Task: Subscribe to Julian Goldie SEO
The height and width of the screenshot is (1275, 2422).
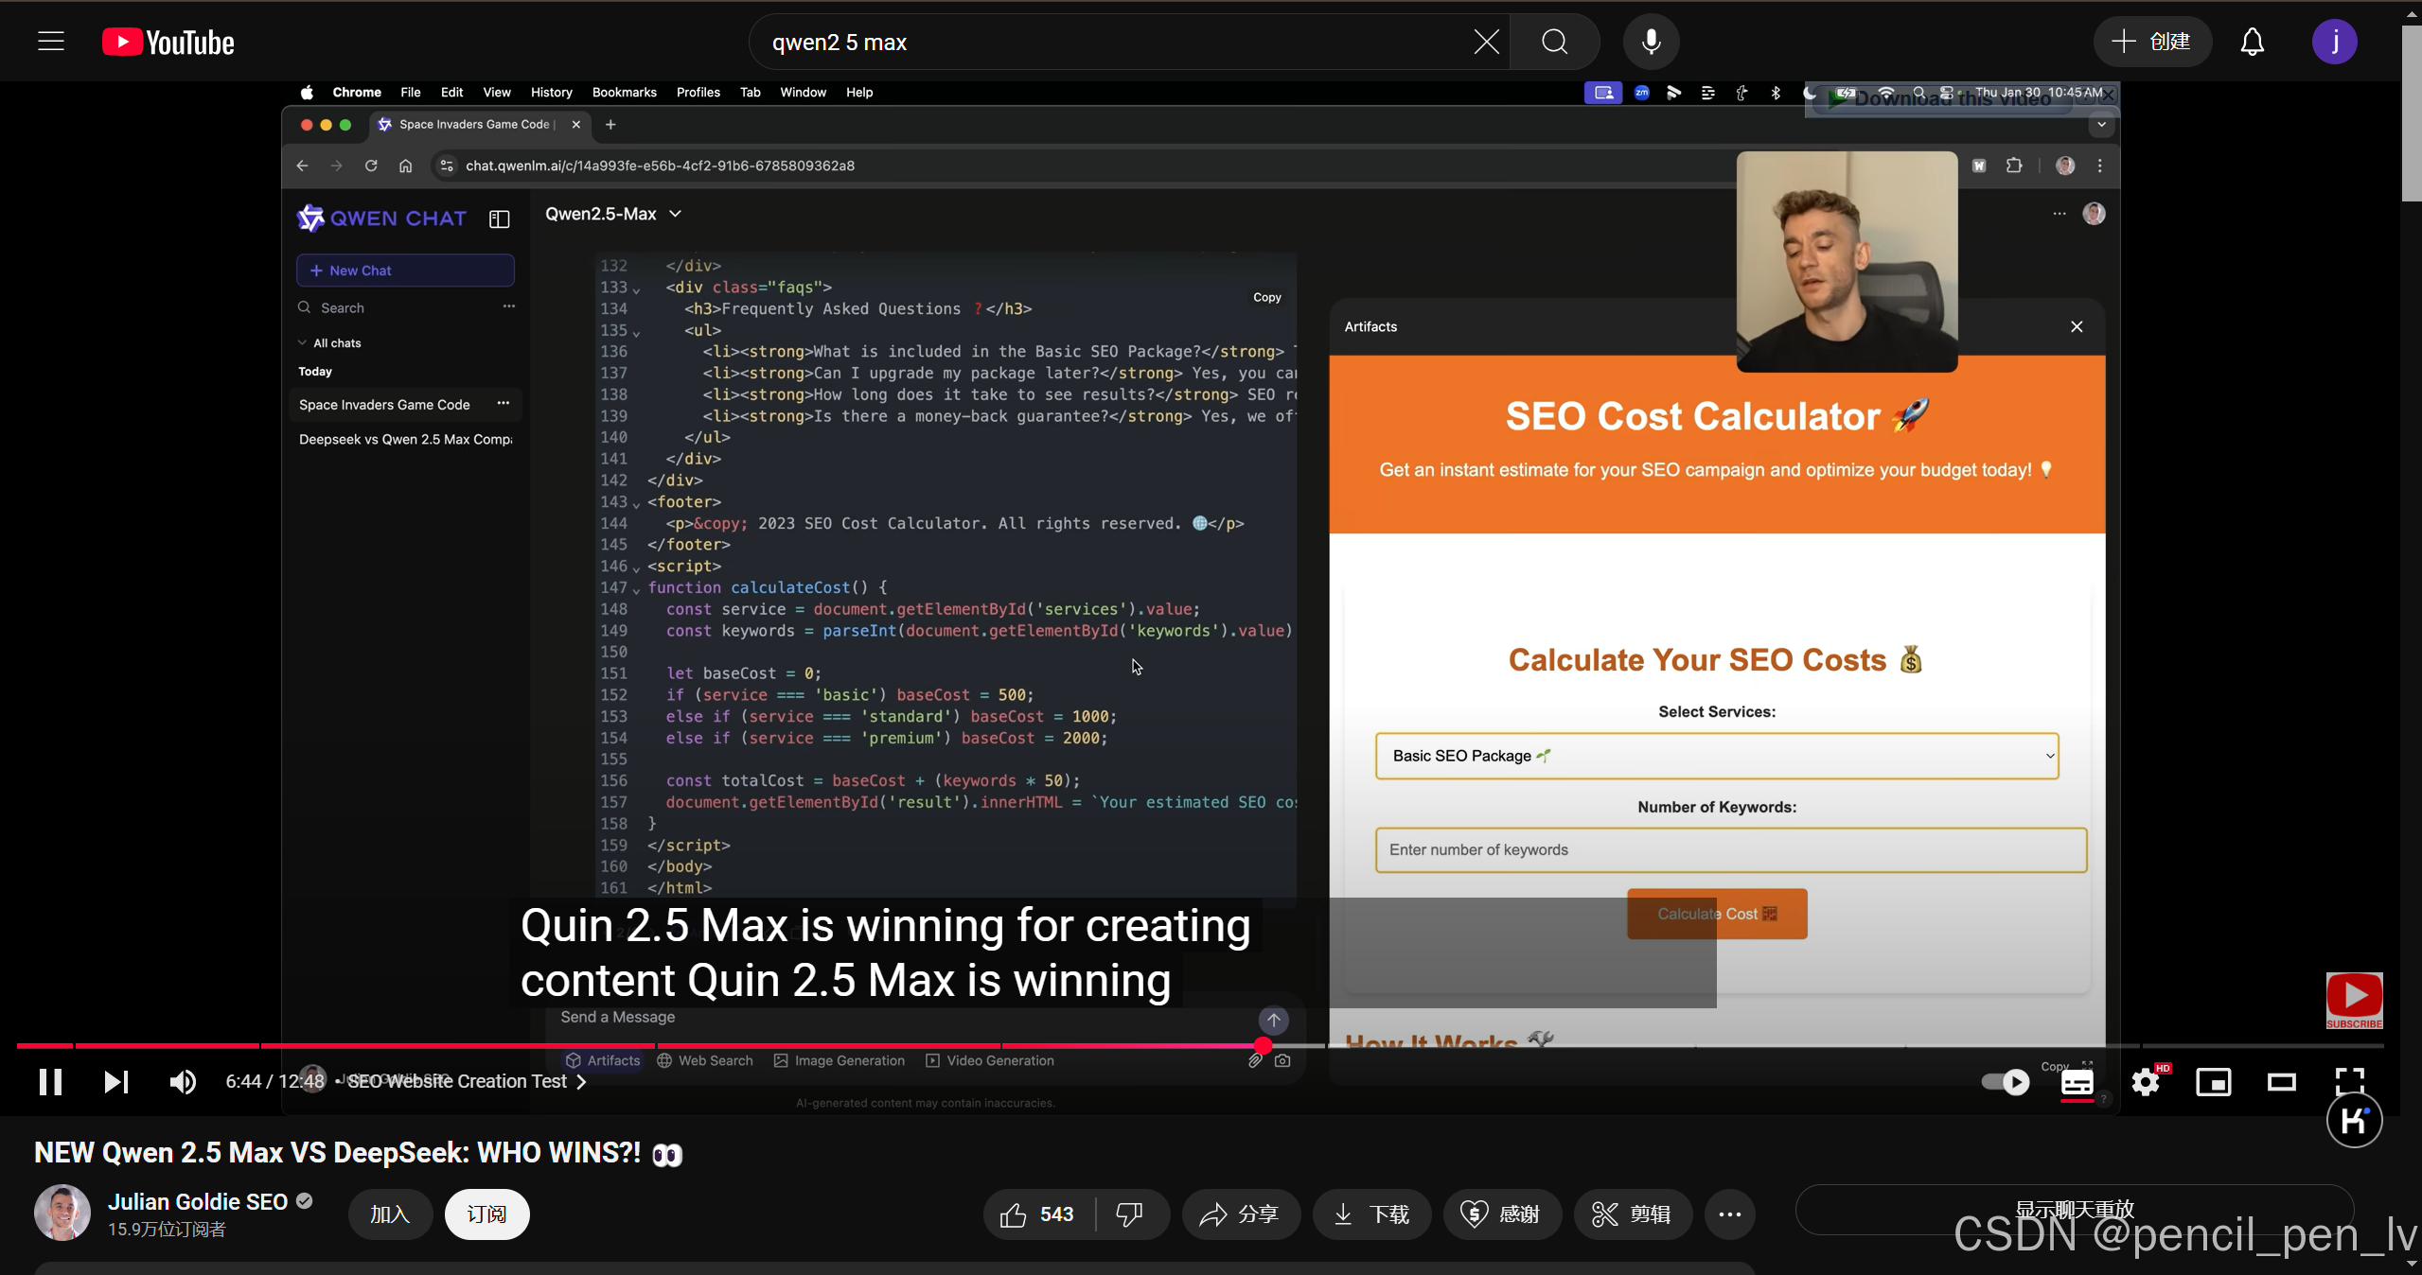Action: click(x=486, y=1214)
